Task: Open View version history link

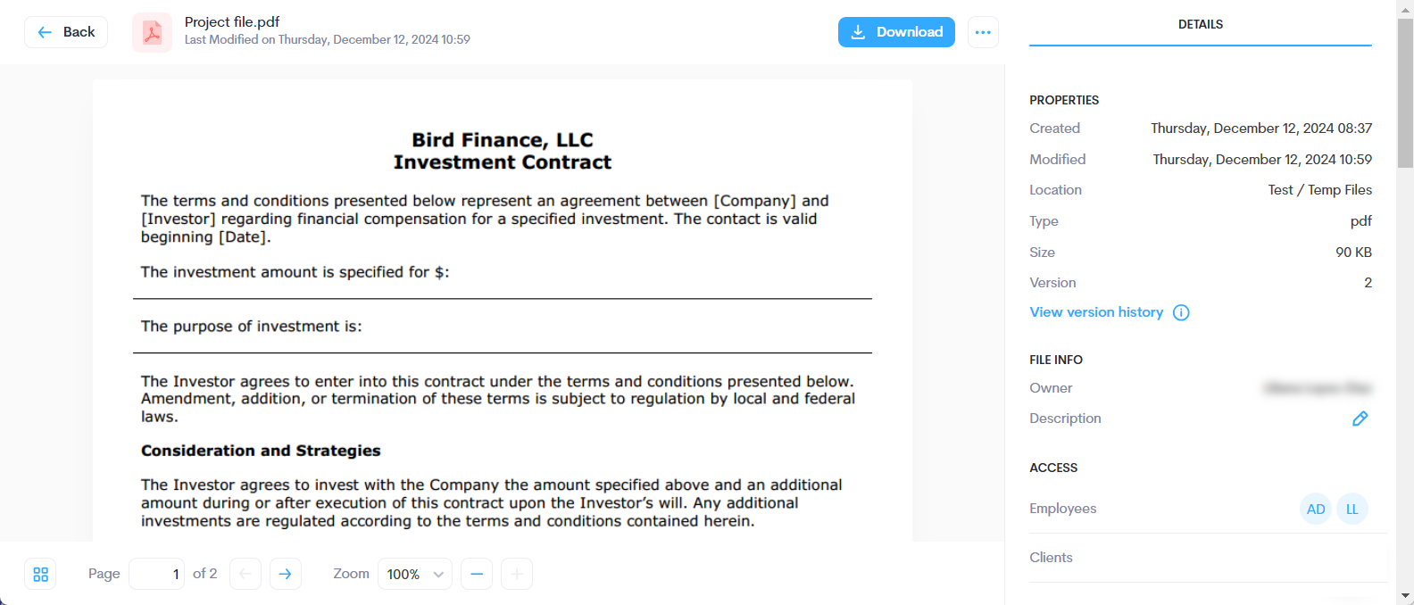Action: coord(1096,312)
